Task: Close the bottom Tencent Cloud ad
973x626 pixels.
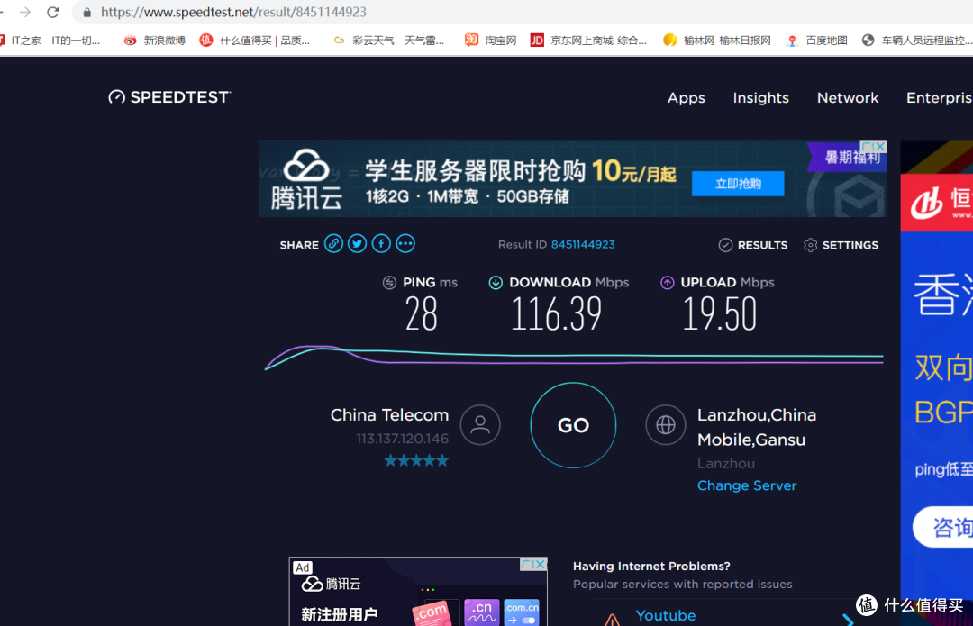Action: point(540,564)
